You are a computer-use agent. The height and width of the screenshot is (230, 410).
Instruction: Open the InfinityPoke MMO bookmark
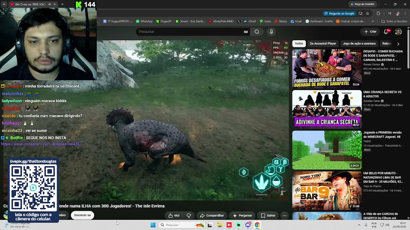[221, 21]
